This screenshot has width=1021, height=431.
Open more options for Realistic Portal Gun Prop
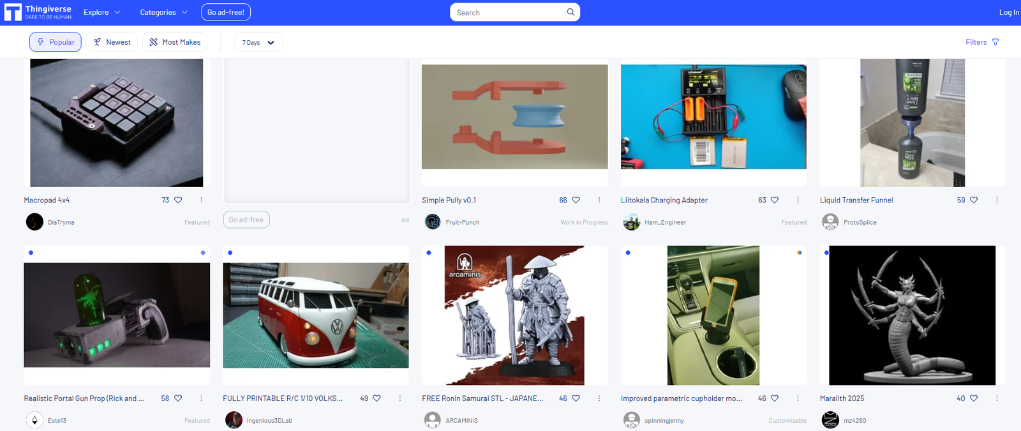click(x=201, y=398)
